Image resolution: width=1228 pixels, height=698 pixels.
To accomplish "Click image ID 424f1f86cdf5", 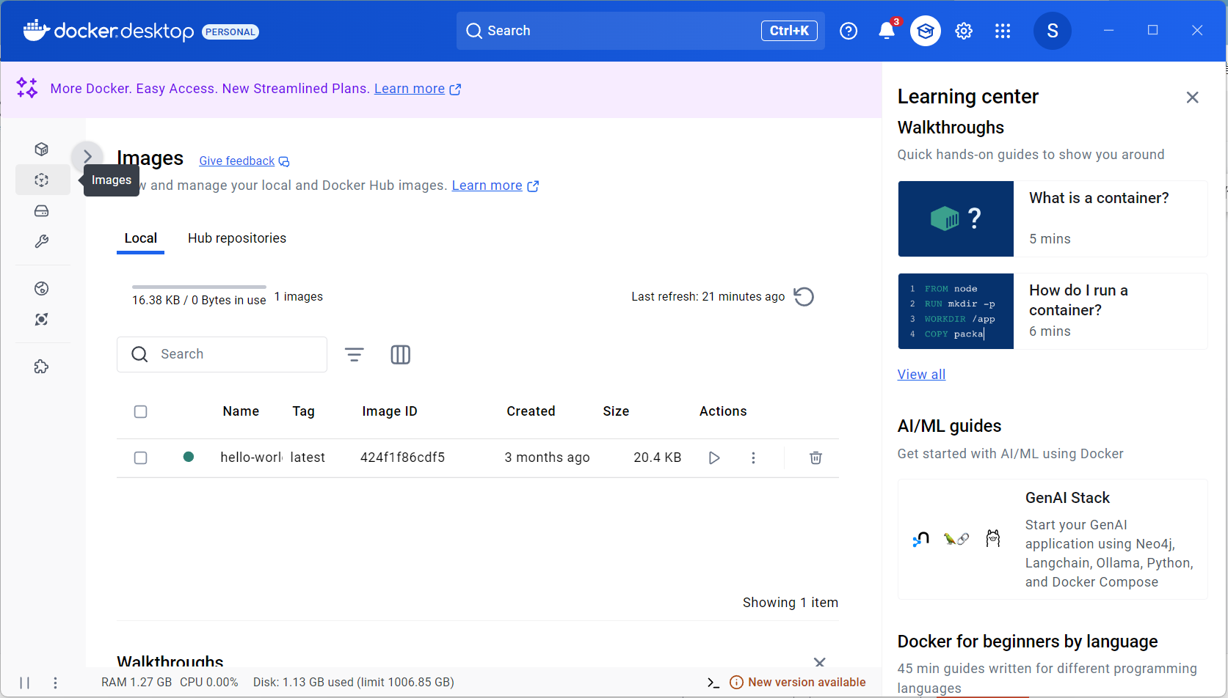I will coord(402,458).
